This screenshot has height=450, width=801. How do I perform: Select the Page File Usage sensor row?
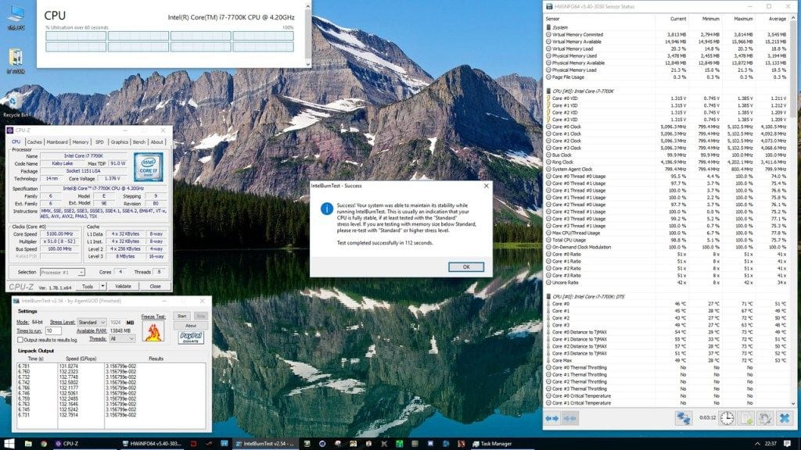[x=666, y=77]
